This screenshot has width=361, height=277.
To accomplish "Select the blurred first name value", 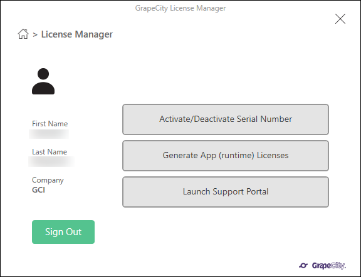I will (x=49, y=134).
